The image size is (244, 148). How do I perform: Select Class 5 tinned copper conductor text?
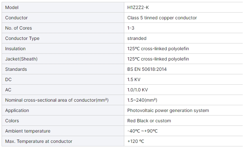click(x=162, y=18)
